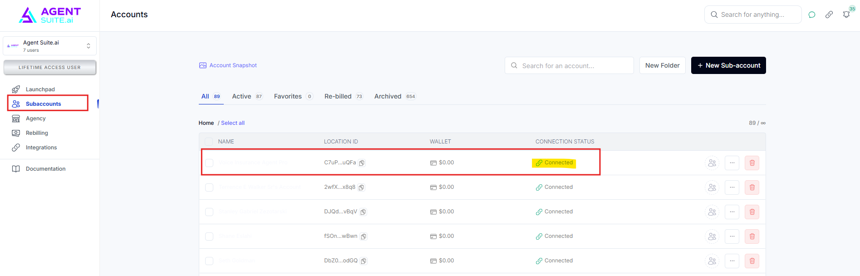
Task: Click the Integrations link icon in the sidebar
Action: 16,148
